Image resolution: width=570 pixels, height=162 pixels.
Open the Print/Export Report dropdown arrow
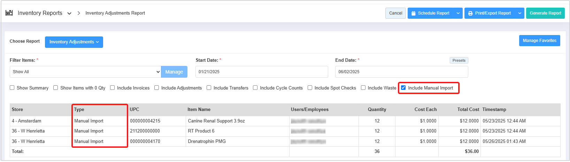click(519, 13)
